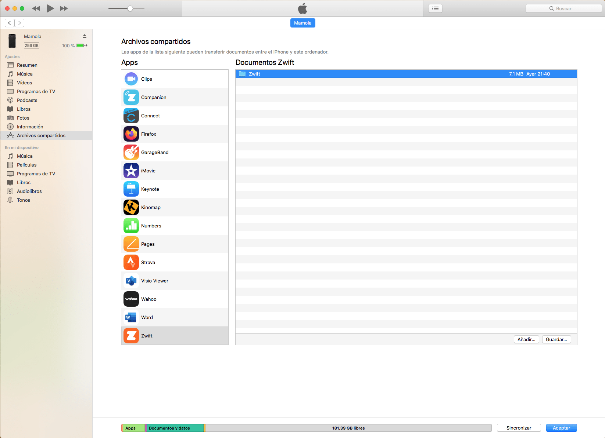Select the Firefox app icon
The width and height of the screenshot is (605, 438).
[x=131, y=134]
